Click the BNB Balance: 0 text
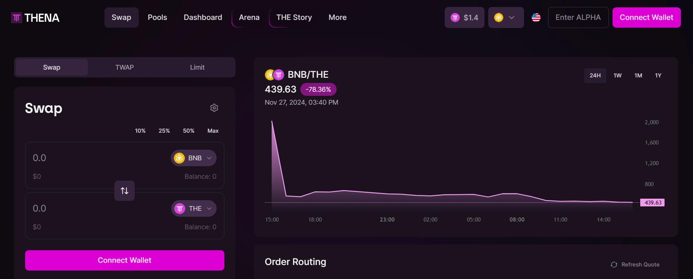The image size is (693, 279). (x=200, y=177)
